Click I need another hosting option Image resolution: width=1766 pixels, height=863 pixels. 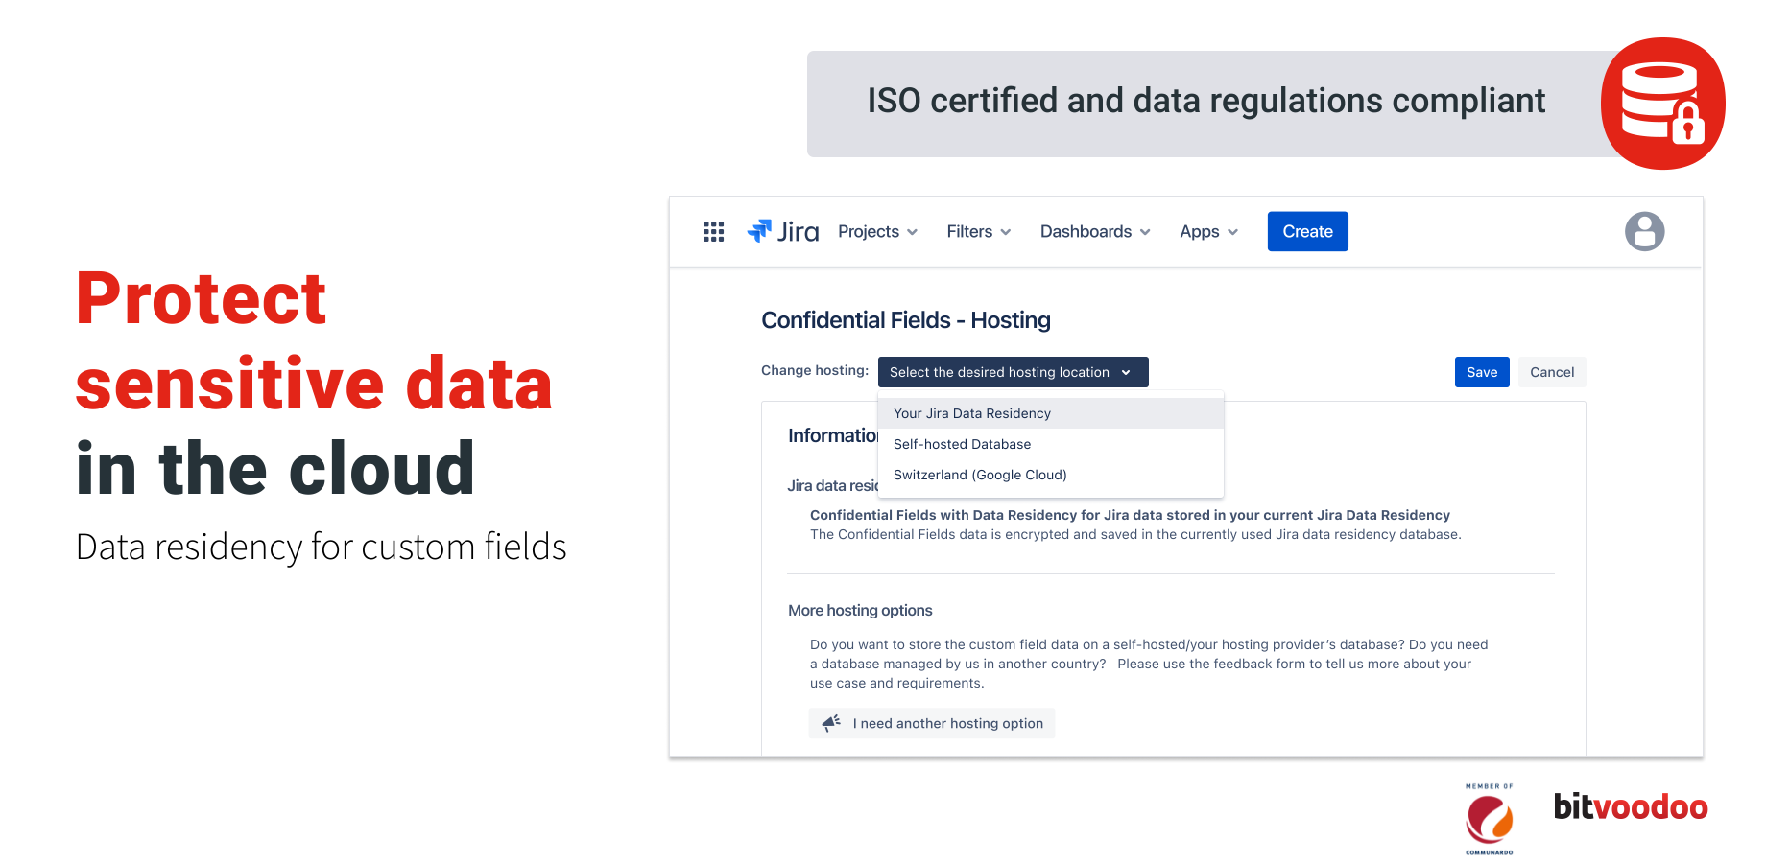pyautogui.click(x=931, y=723)
